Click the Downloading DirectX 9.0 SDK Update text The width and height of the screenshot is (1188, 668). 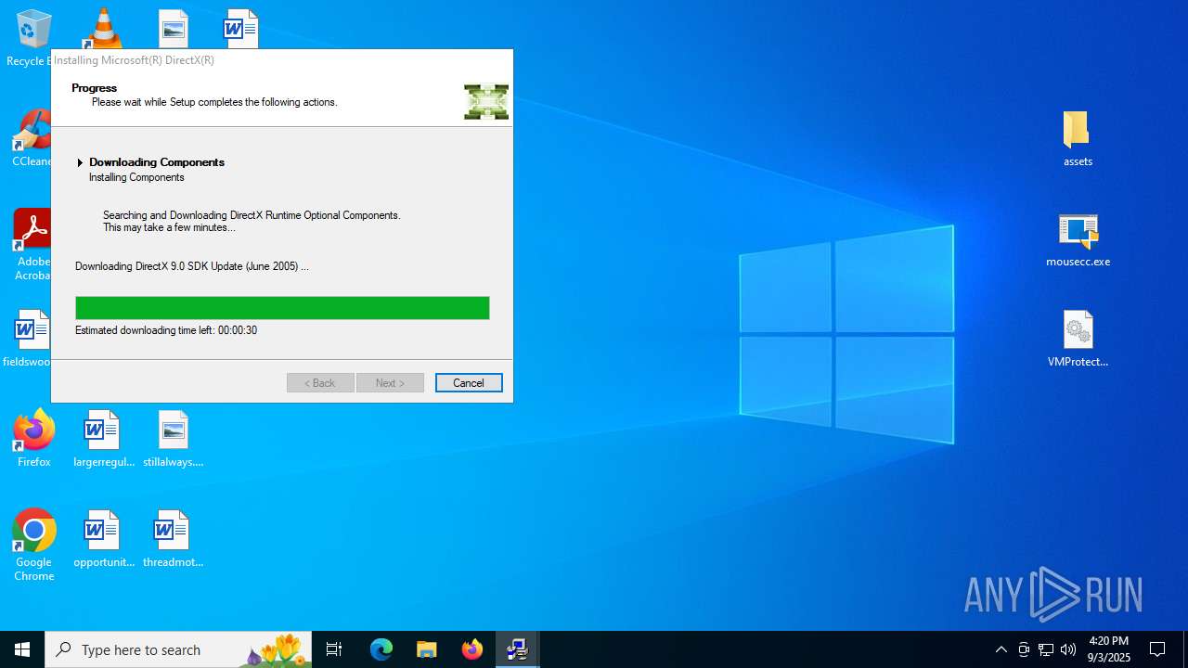tap(191, 266)
